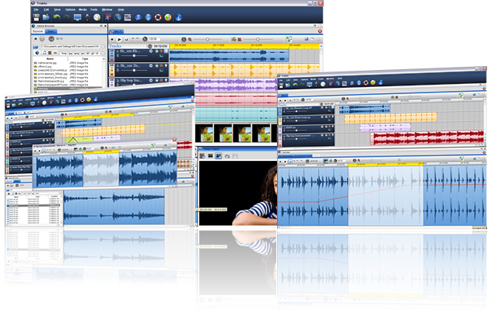Click the Play button in the Mix transport bar
Screen dimensions: 491x310
tap(119, 40)
